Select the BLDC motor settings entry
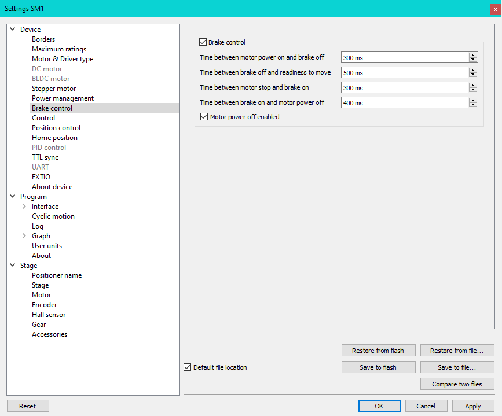Image resolution: width=502 pixels, height=416 pixels. pyautogui.click(x=50, y=78)
